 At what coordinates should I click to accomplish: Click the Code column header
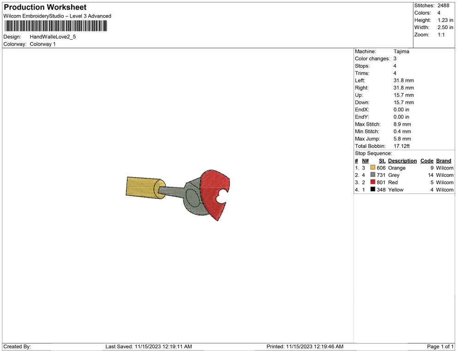(x=427, y=161)
